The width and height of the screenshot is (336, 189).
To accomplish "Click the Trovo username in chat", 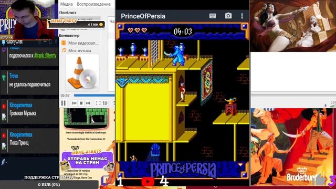I will click(x=14, y=76).
